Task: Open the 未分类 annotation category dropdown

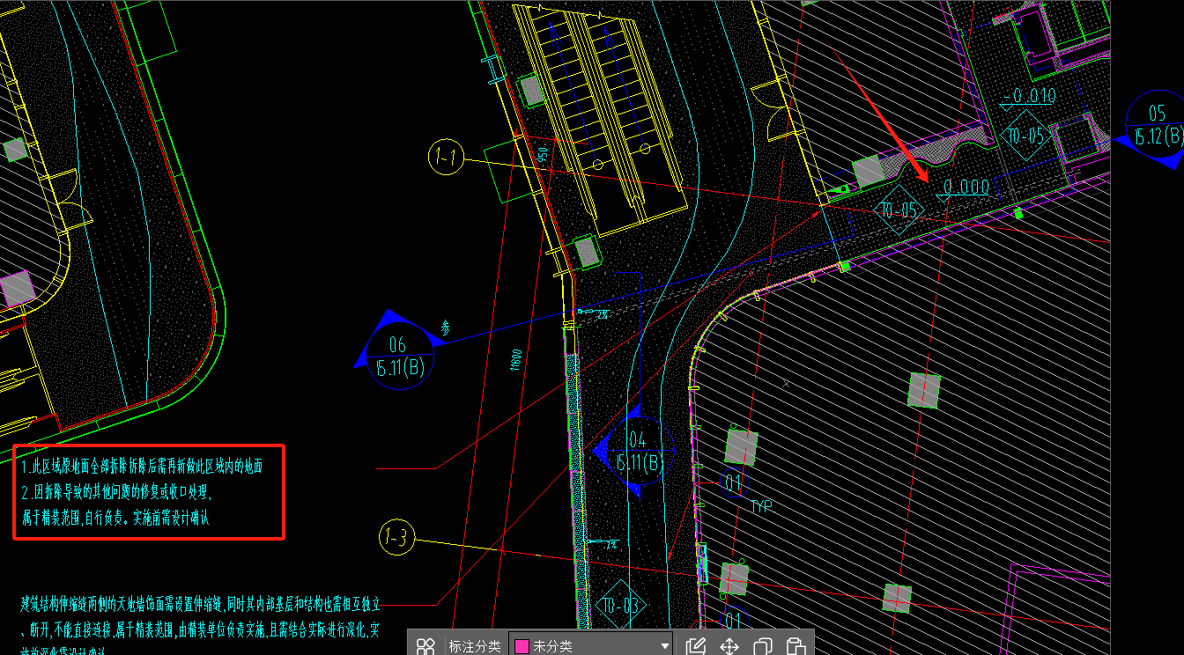Action: pyautogui.click(x=590, y=646)
